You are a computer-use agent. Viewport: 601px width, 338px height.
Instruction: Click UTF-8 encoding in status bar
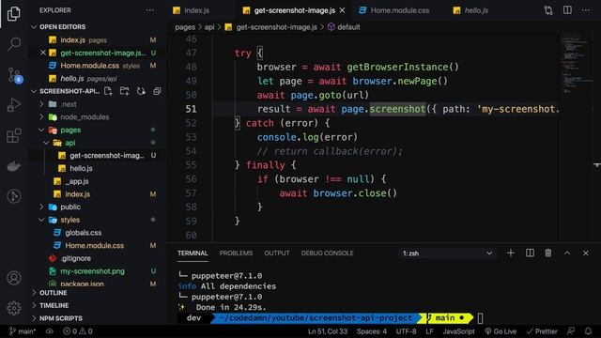click(x=406, y=331)
